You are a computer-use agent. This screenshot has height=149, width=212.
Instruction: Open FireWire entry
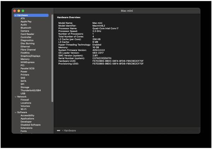click(25, 53)
